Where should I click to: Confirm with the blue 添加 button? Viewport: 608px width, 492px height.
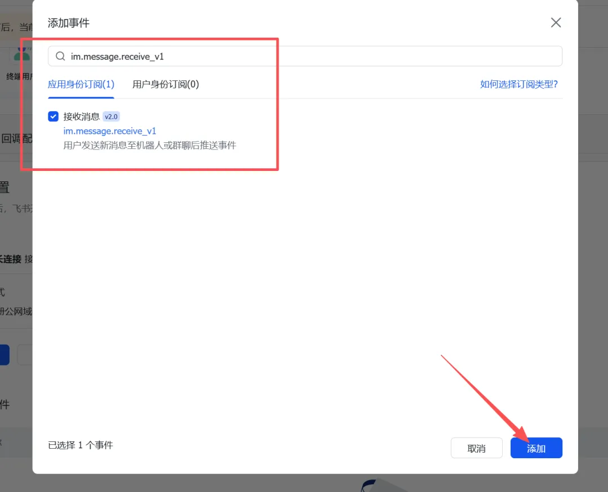pyautogui.click(x=537, y=448)
